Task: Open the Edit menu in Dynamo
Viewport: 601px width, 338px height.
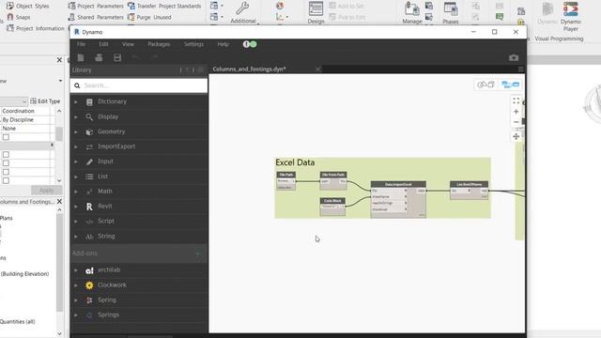Action: coord(103,44)
